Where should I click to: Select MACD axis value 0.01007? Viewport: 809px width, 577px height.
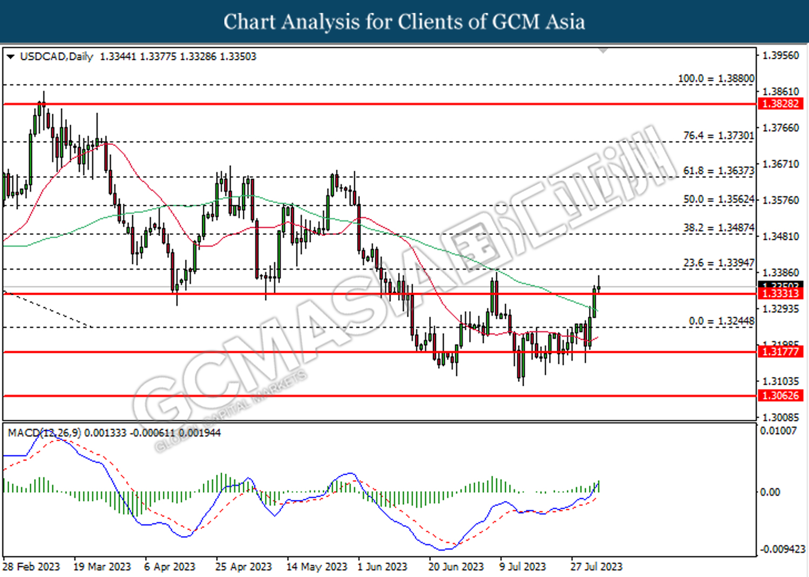coord(778,431)
